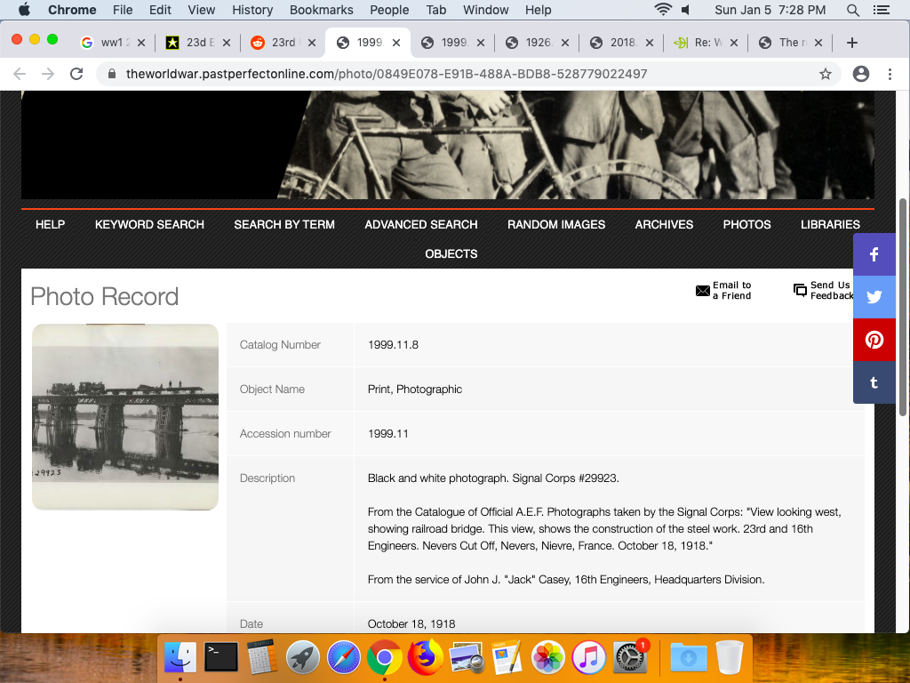Open Chrome profile account icon
This screenshot has width=910, height=683.
pyautogui.click(x=860, y=75)
